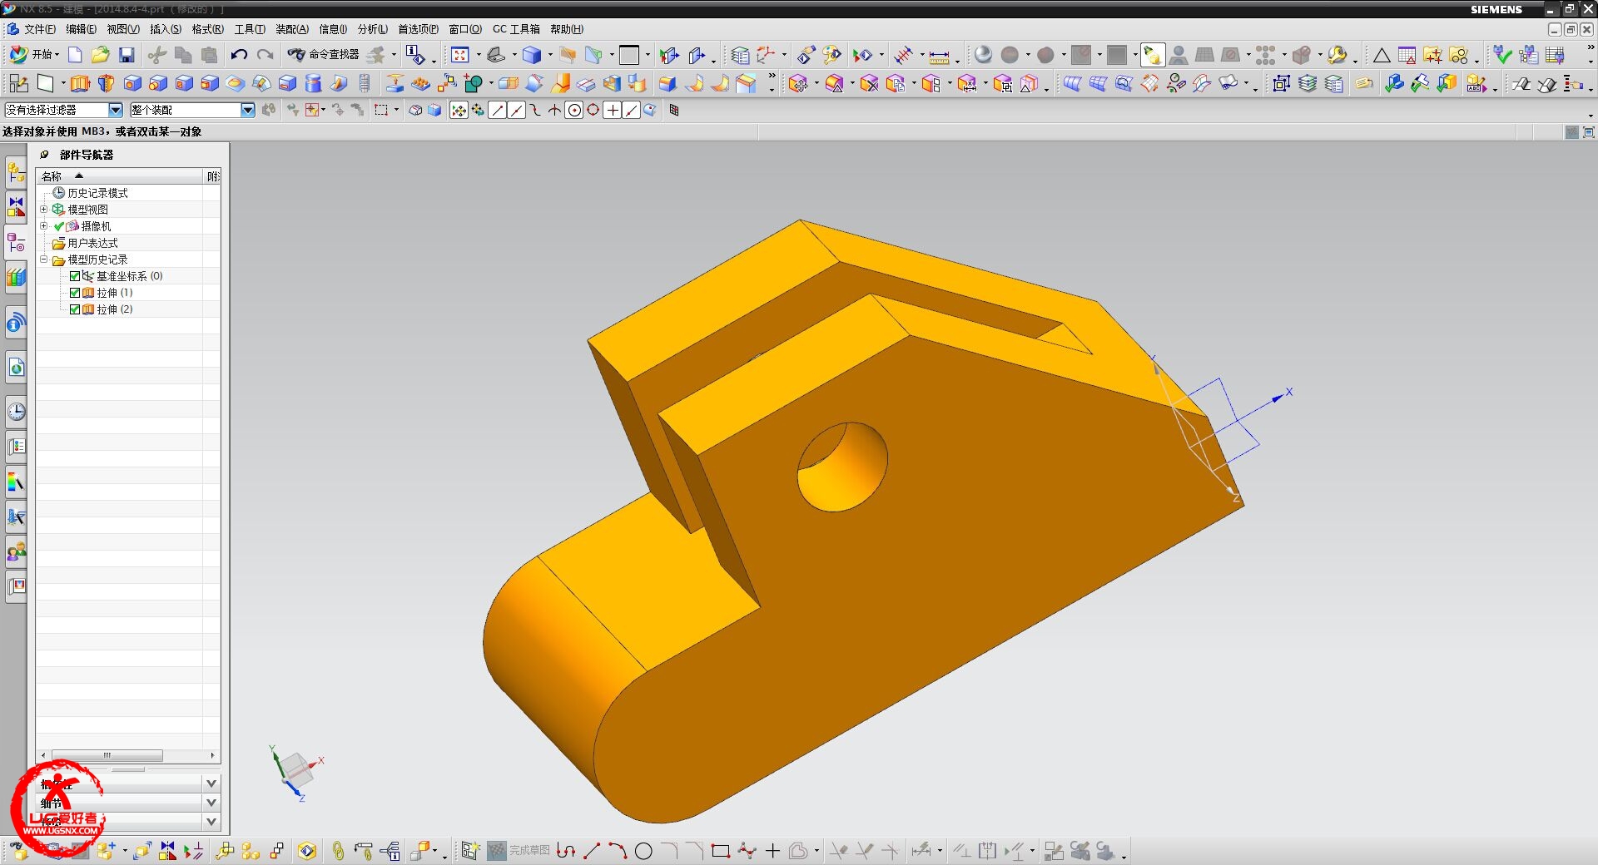Toggle the End Point snap button

tap(497, 110)
